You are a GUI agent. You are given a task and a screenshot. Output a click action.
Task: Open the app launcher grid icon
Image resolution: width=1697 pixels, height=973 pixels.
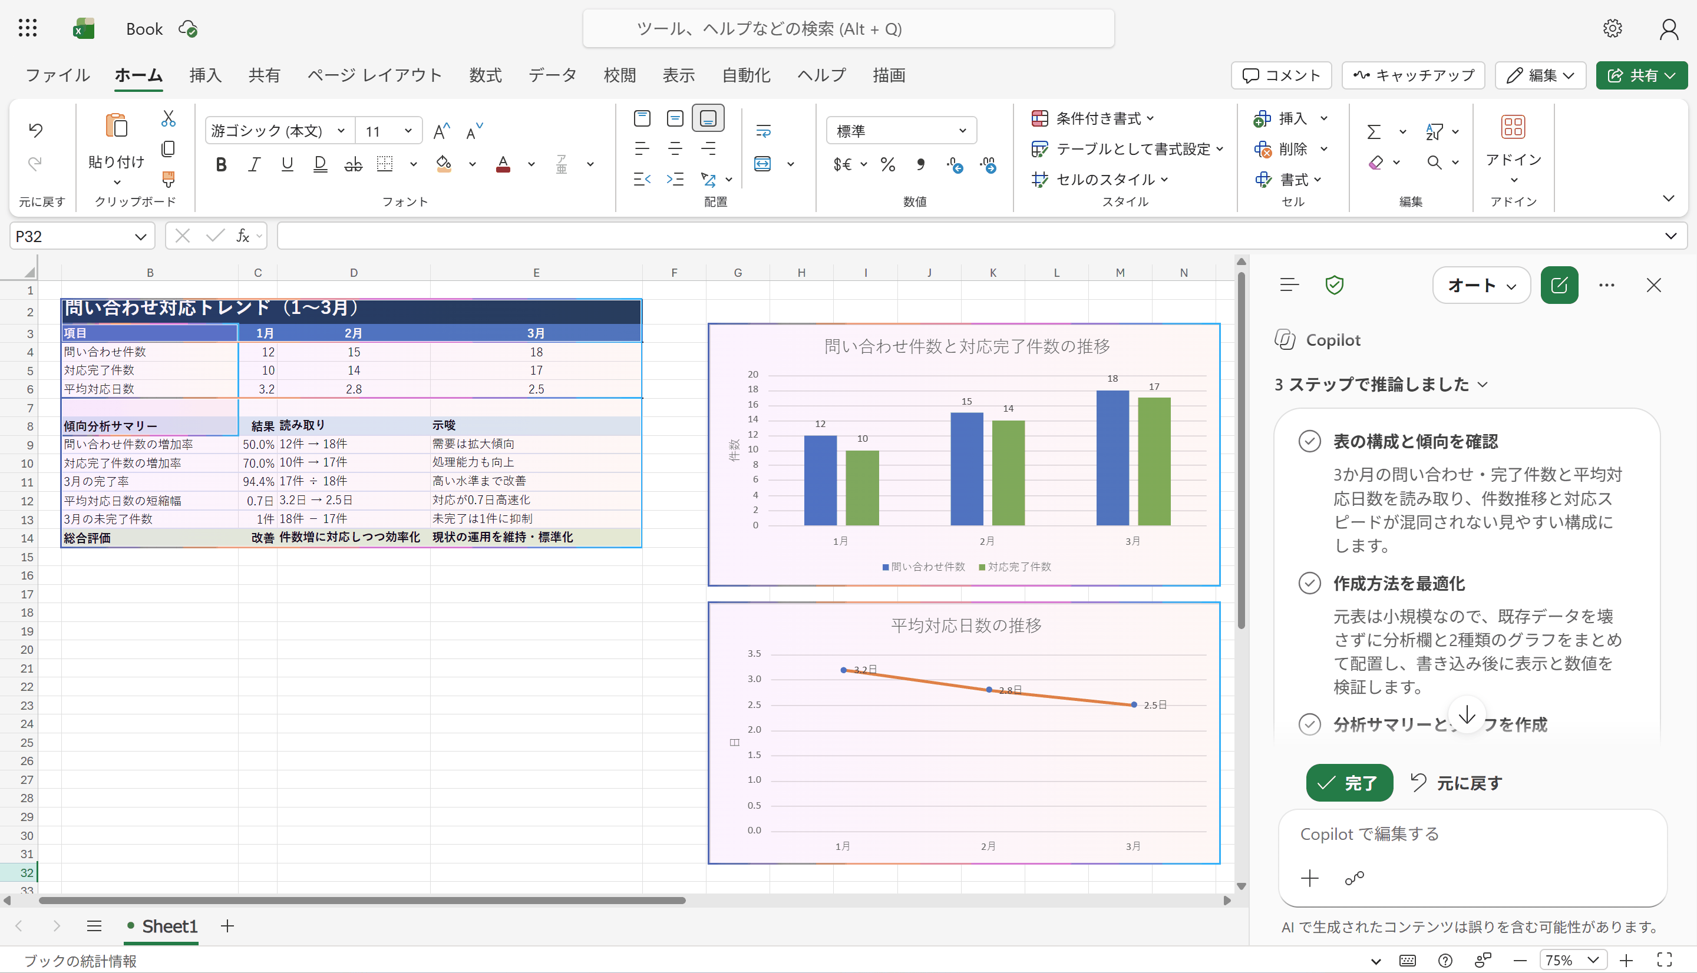pos(28,28)
